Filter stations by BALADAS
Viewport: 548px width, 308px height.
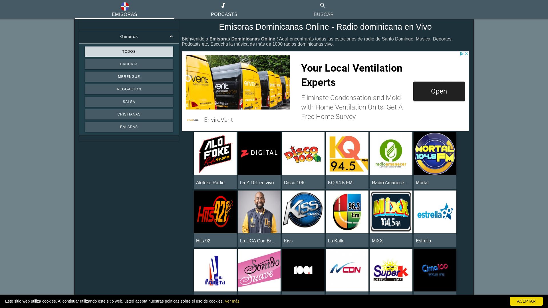[x=129, y=127]
